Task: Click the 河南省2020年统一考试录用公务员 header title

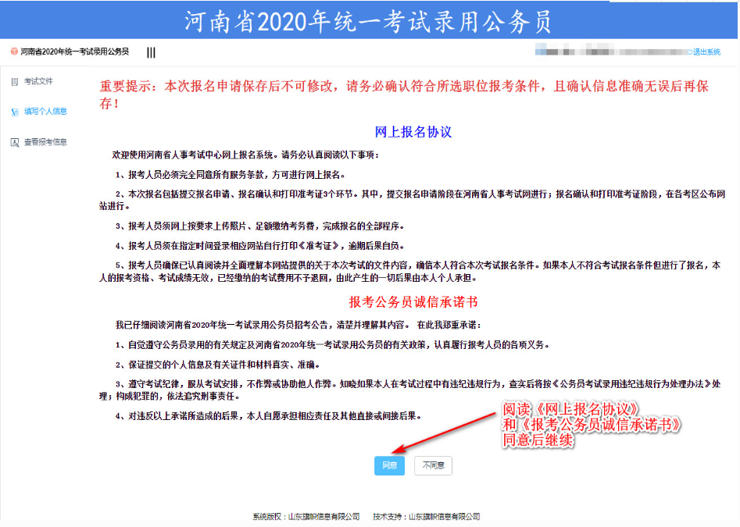Action: pos(368,21)
